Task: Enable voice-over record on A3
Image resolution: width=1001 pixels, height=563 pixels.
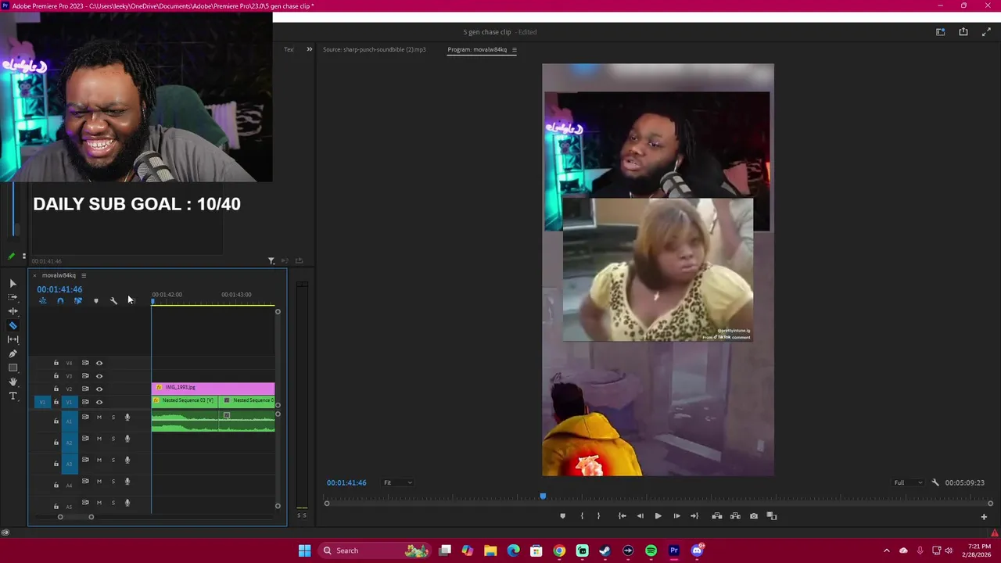Action: (x=127, y=460)
